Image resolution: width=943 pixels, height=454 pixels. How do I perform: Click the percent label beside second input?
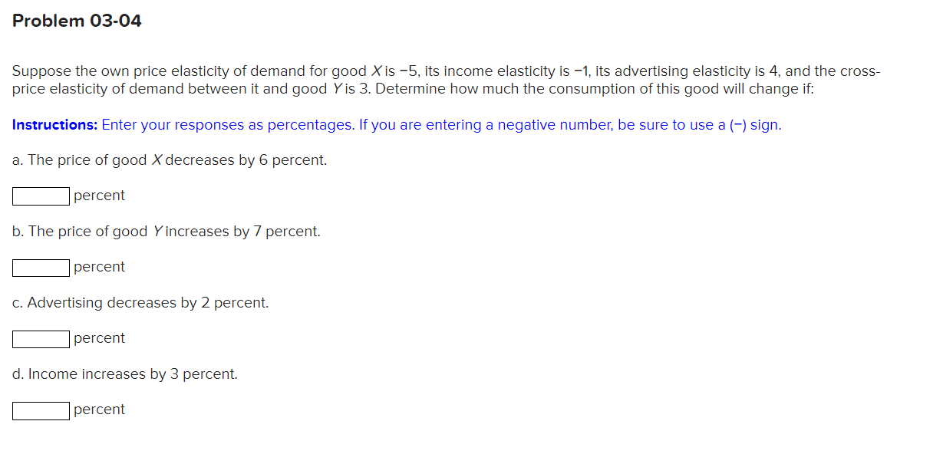(x=100, y=267)
